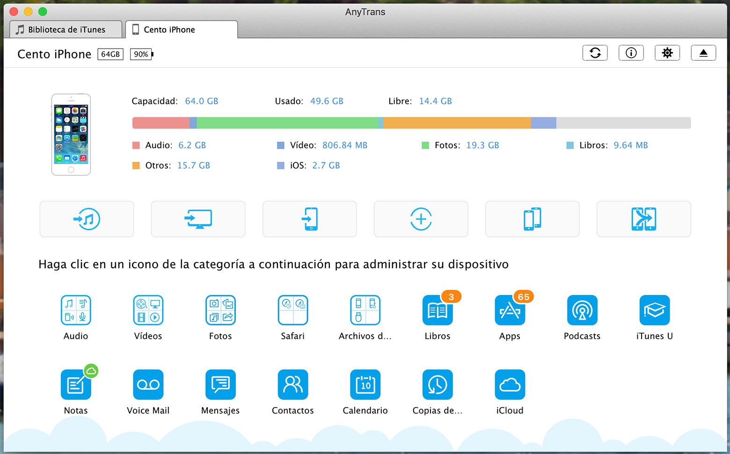
Task: Open the Copias de... backups category
Action: [x=438, y=384]
